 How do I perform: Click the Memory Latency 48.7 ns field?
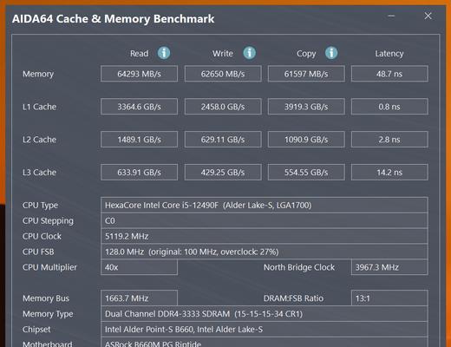point(389,74)
